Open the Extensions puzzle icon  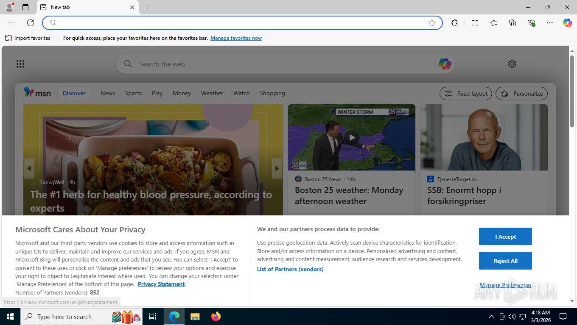pyautogui.click(x=454, y=23)
